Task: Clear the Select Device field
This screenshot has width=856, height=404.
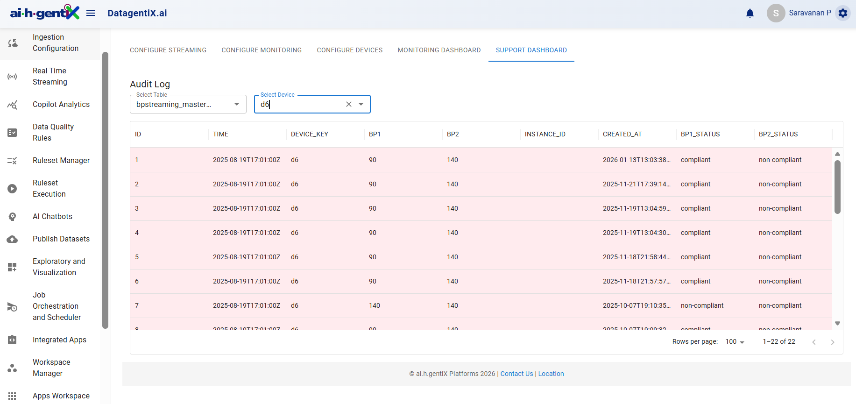Action: (349, 104)
